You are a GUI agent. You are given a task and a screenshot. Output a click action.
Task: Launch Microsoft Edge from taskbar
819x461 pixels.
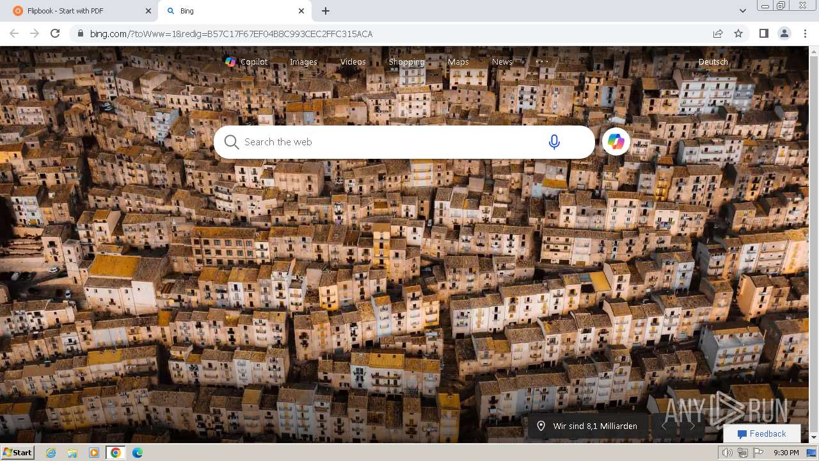pos(138,453)
